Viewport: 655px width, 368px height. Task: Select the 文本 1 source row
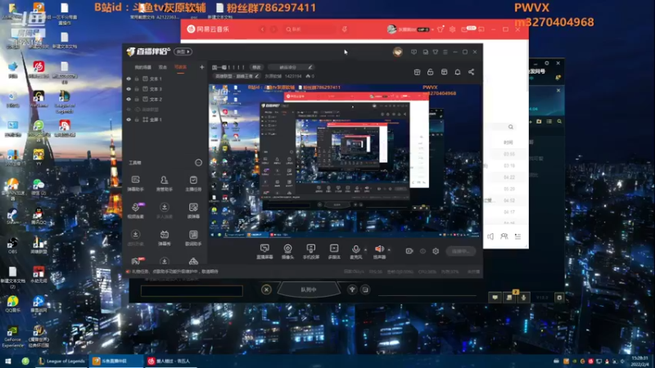point(165,79)
